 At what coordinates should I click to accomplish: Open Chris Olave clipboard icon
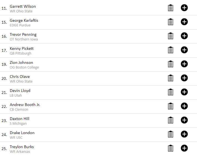tap(171, 78)
